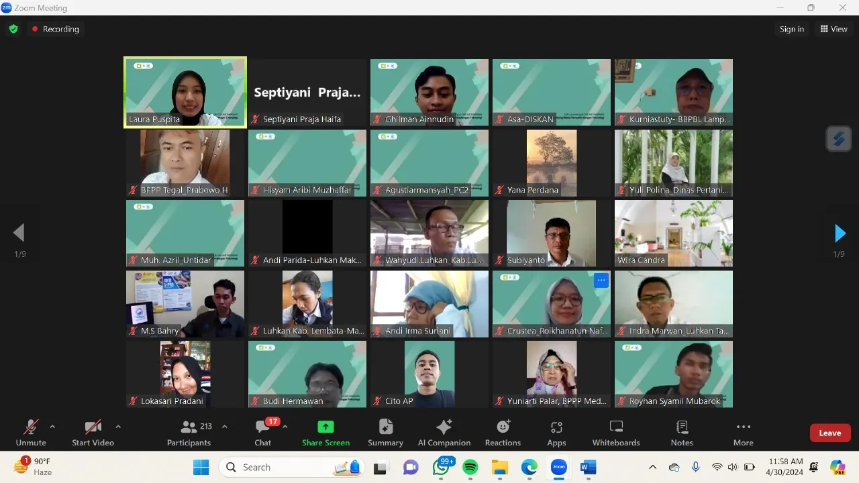Open Zoom Apps

[556, 432]
